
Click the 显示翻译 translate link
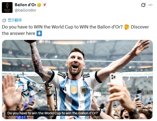(x=15, y=20)
